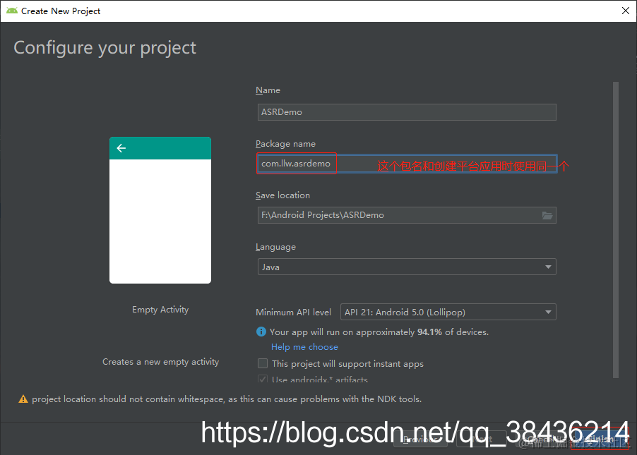This screenshot has width=637, height=455.
Task: Click the 'Name' label above ASRDemo
Action: (x=268, y=90)
